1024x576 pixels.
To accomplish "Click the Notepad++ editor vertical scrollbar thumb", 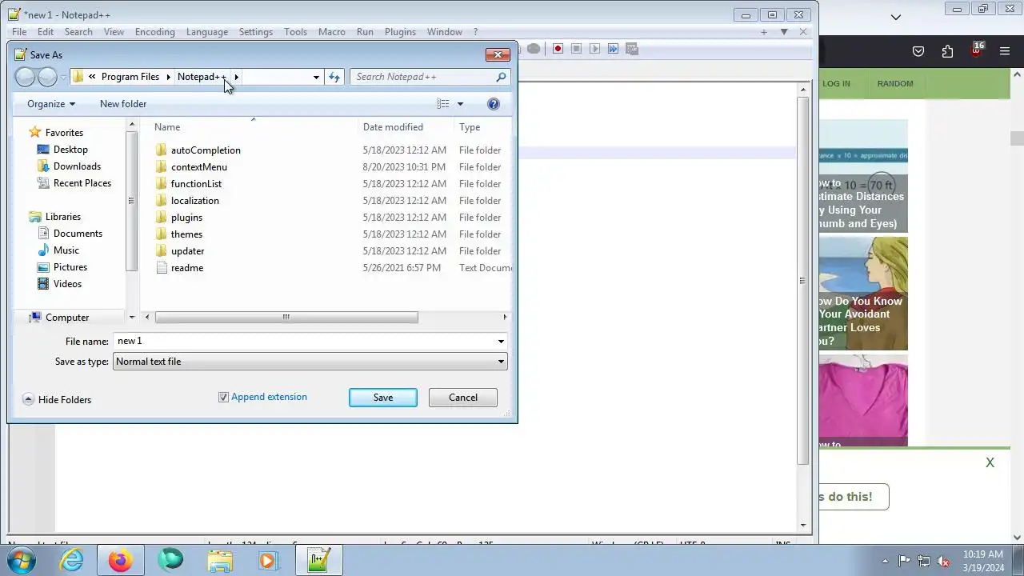I will pyautogui.click(x=802, y=282).
